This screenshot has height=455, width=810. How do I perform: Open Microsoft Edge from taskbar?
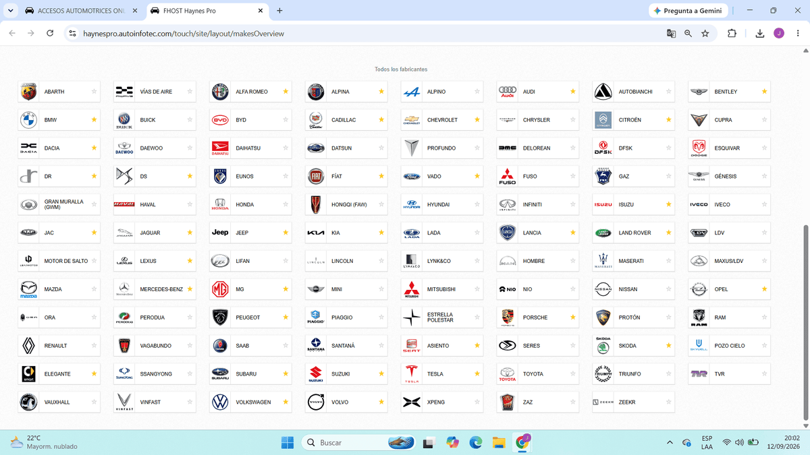click(476, 443)
